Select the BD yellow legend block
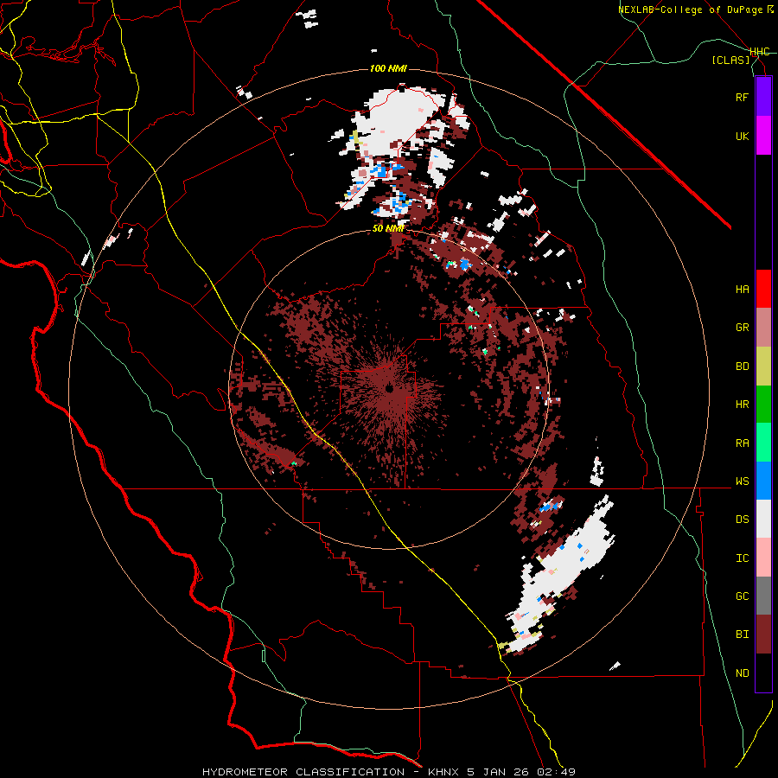The image size is (778, 778). coord(763,366)
